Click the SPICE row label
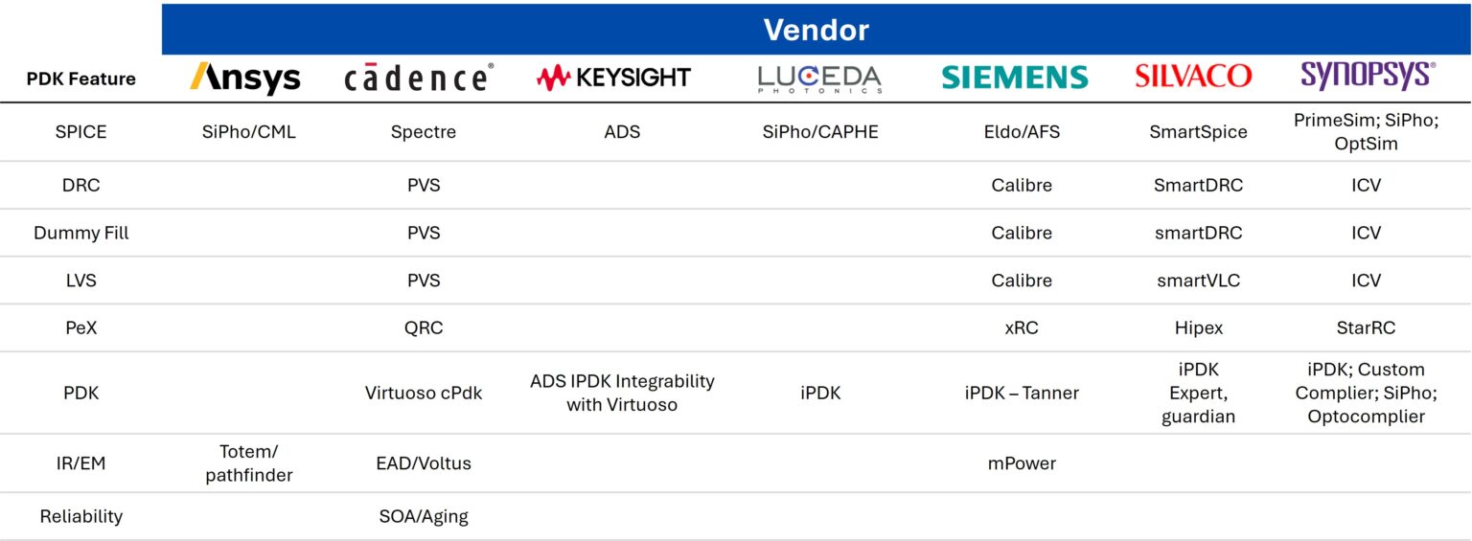 81,132
